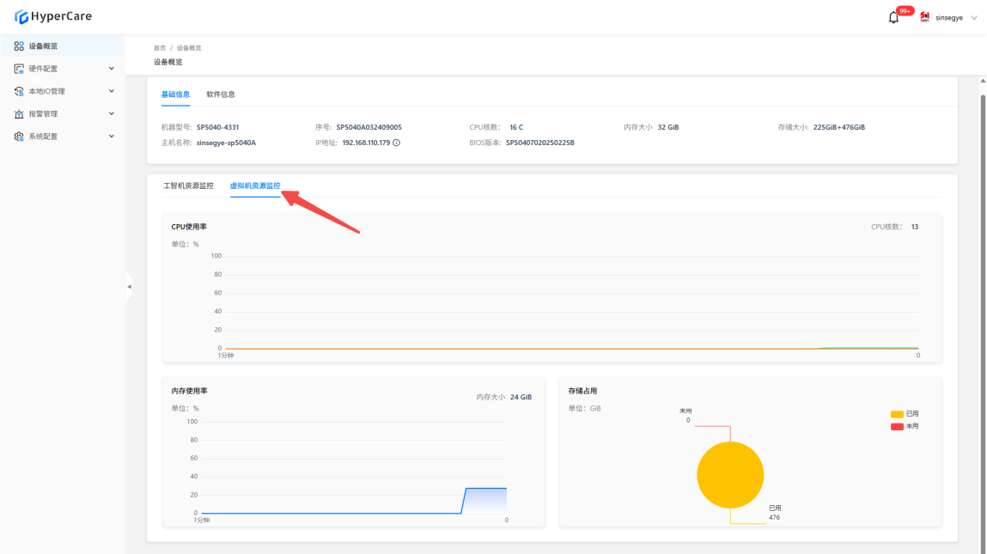Open the notification bell

893,17
